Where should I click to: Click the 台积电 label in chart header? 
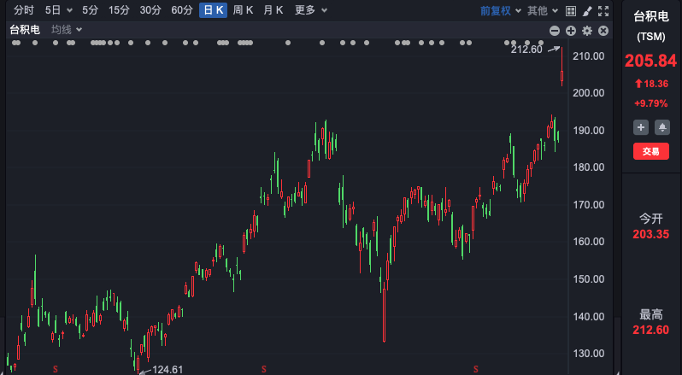(25, 30)
